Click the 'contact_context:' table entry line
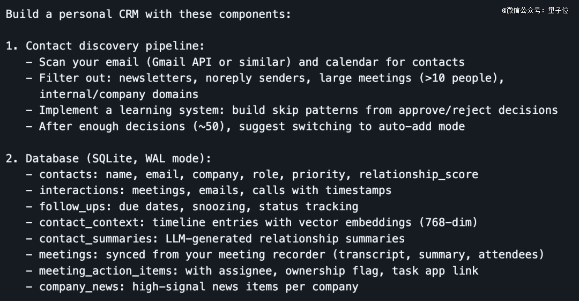Image resolution: width=579 pixels, height=301 pixels. click(x=258, y=223)
